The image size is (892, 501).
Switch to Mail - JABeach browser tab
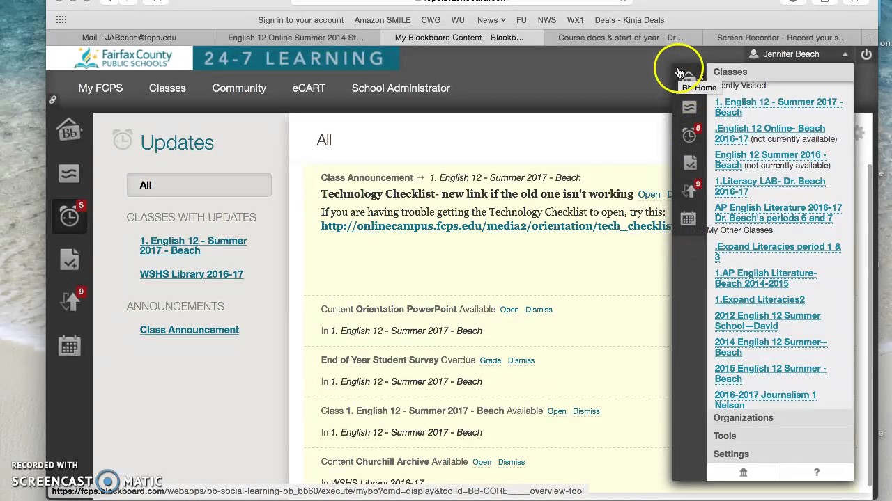[x=129, y=38]
